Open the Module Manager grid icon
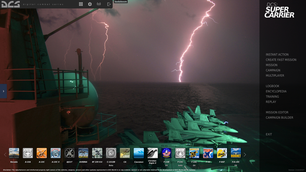The height and width of the screenshot is (172, 306). coord(81,4)
